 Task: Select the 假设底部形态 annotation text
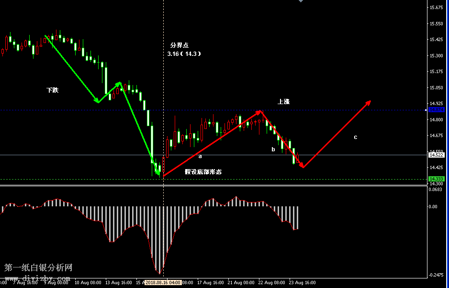tap(203, 171)
